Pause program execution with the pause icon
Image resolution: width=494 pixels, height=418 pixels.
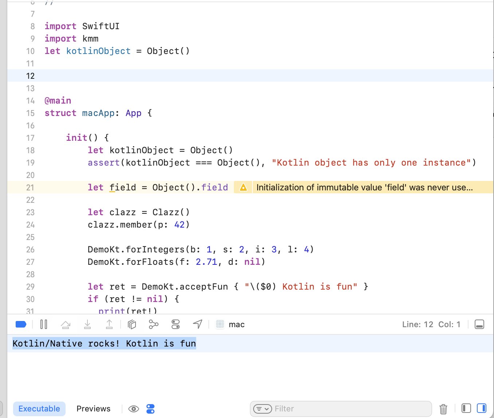(x=44, y=324)
